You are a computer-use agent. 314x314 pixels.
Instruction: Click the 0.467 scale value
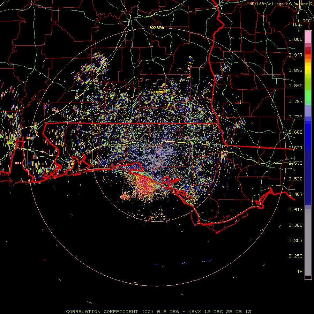point(296,194)
